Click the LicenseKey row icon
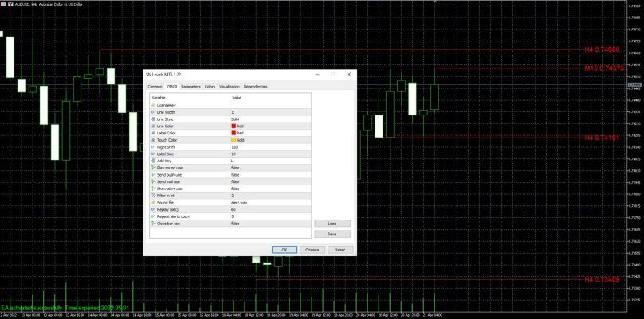 point(153,105)
